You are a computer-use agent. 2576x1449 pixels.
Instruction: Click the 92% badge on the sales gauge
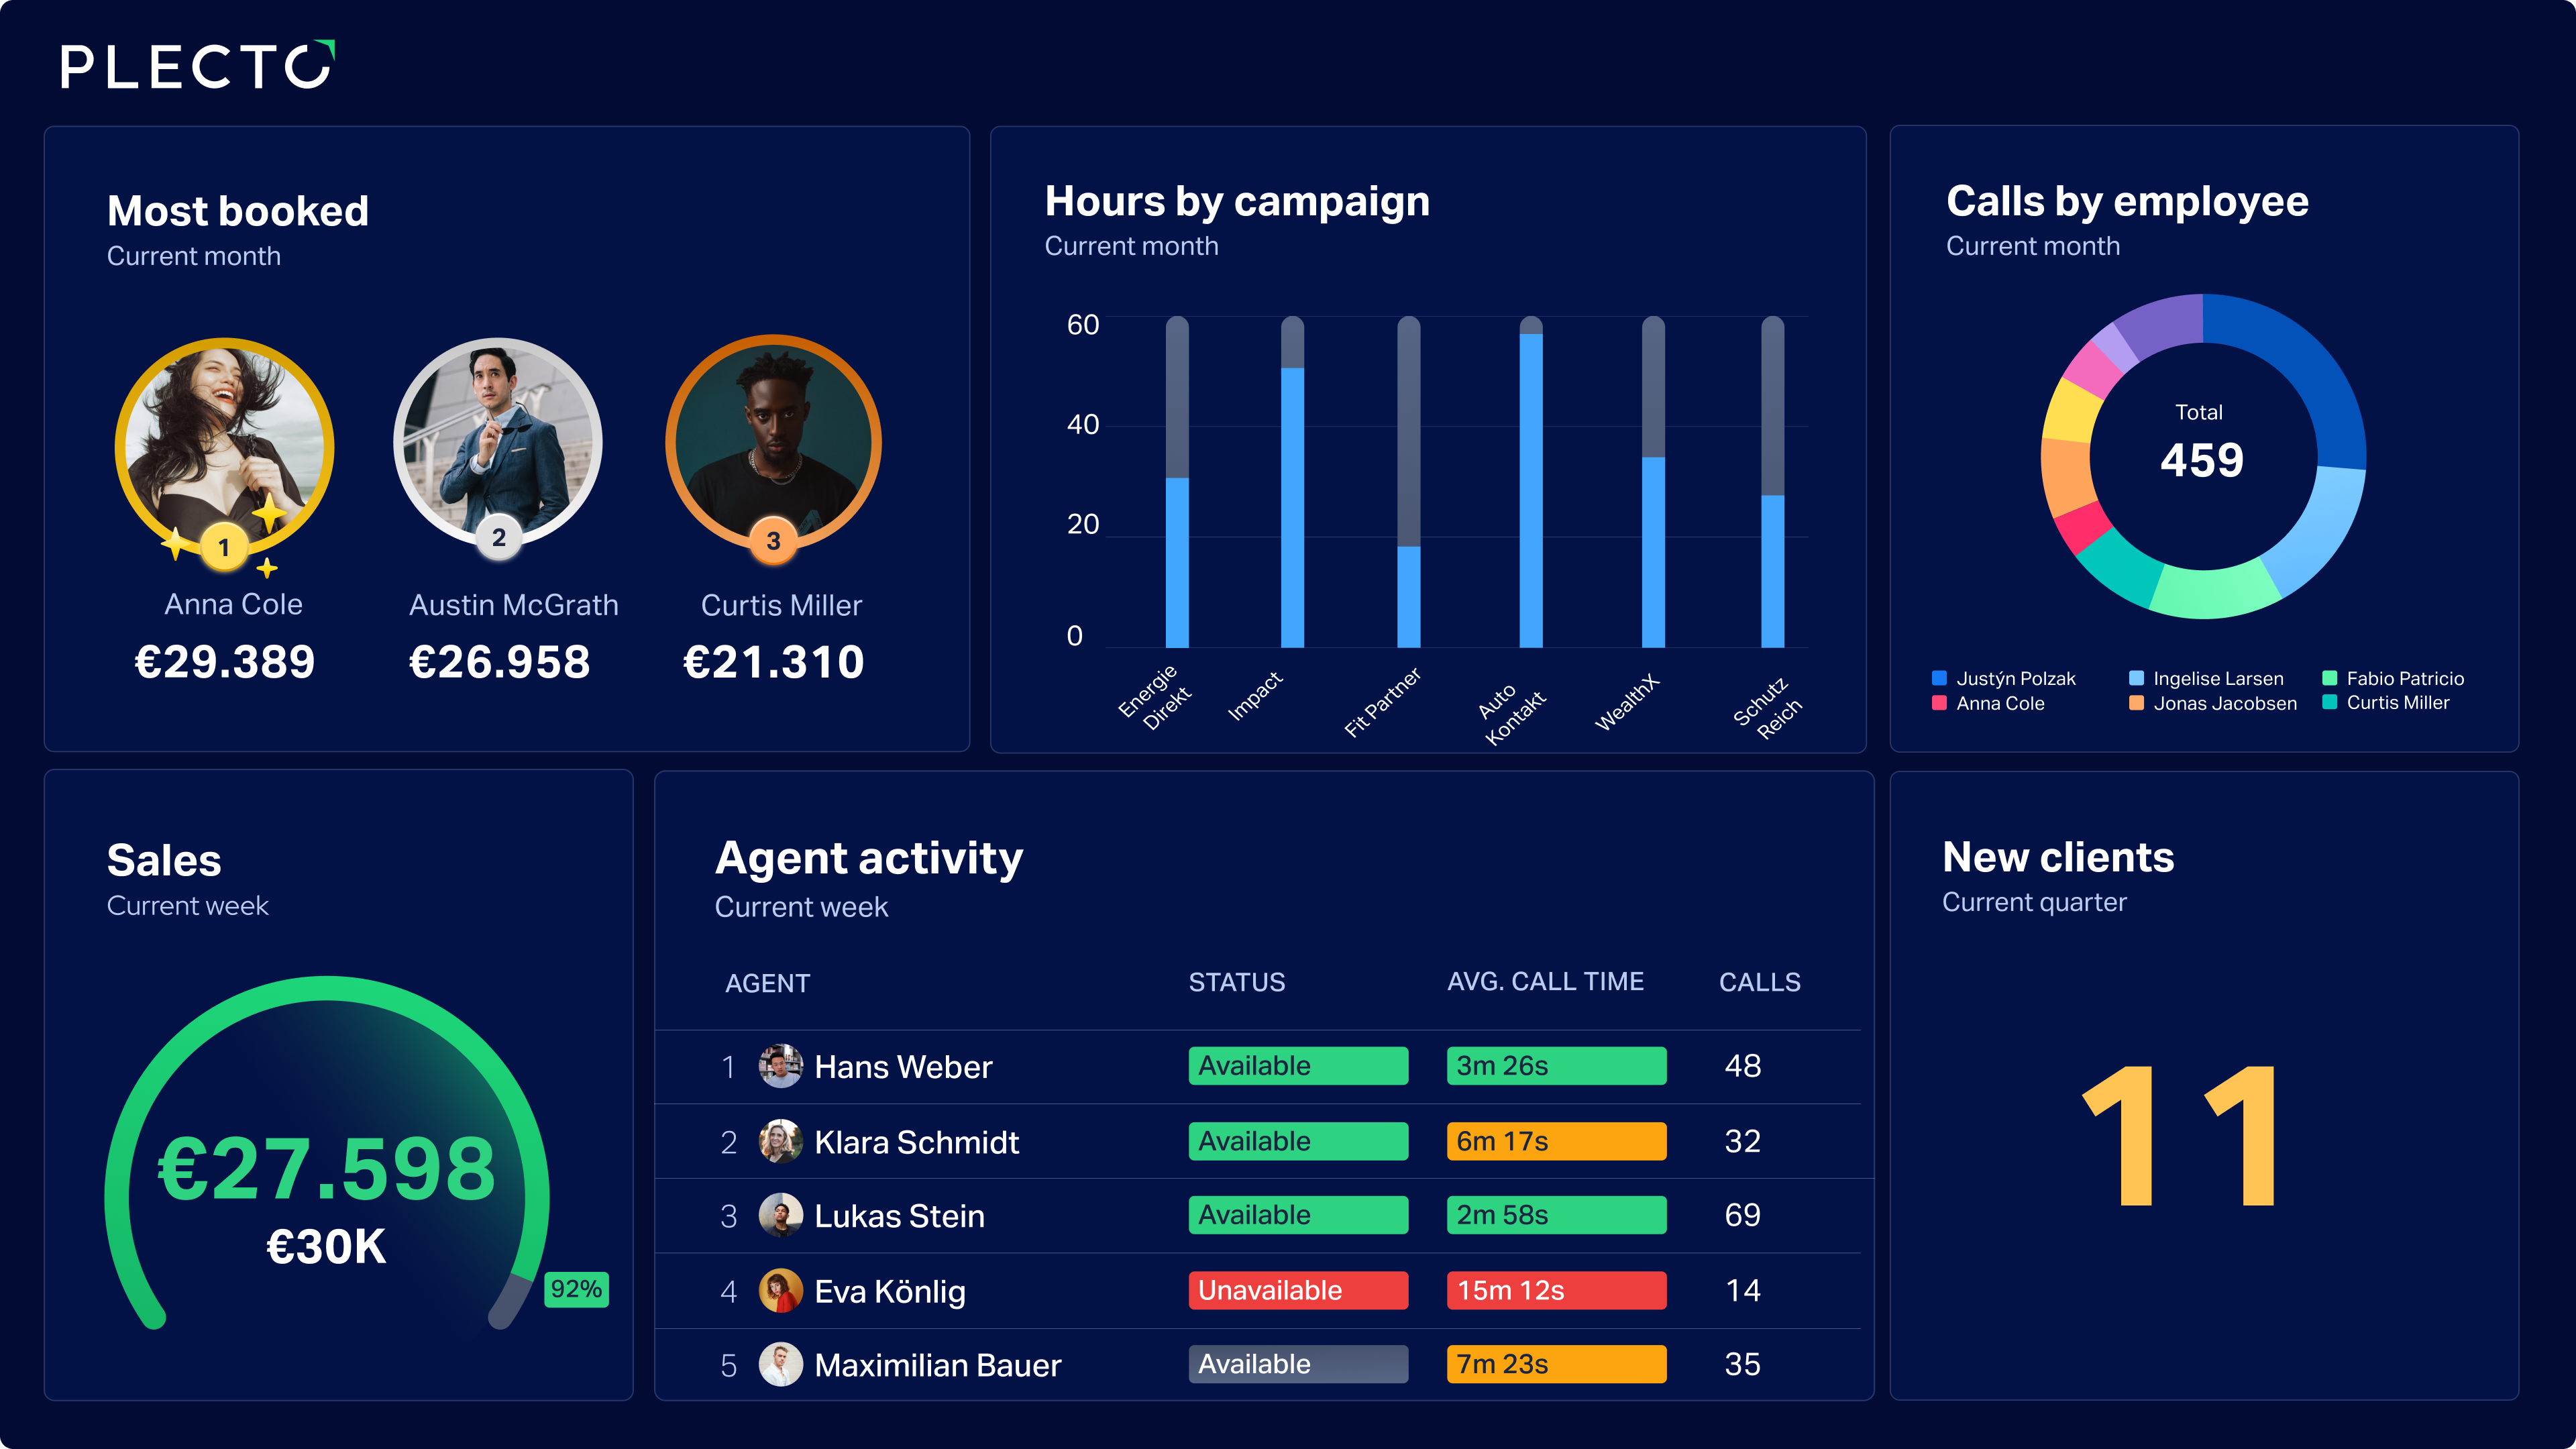coord(576,1289)
